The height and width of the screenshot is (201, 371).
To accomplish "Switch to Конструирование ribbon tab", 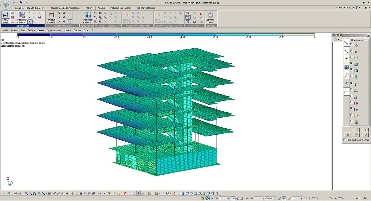I will (x=146, y=8).
